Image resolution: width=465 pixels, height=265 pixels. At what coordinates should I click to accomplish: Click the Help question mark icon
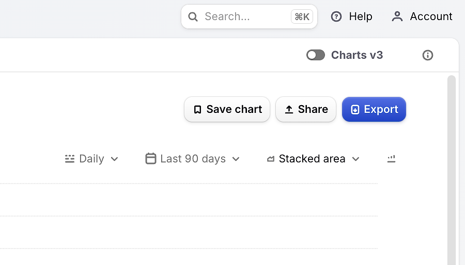tap(336, 16)
